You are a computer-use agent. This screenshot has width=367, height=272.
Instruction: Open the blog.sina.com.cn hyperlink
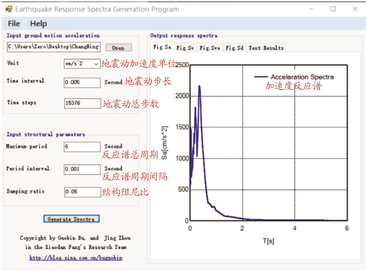(x=76, y=258)
